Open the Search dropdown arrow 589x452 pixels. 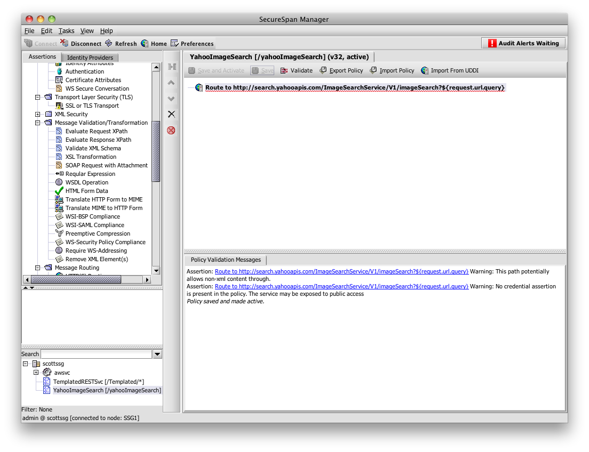[x=157, y=354]
